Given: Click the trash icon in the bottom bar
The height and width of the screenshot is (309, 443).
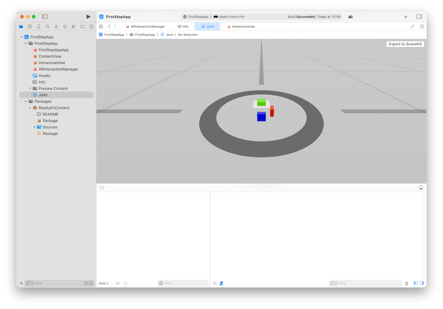Looking at the screenshot, I should [x=406, y=283].
